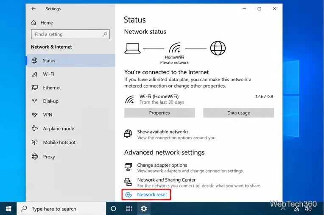The height and width of the screenshot is (215, 324).
Task: Click the Wi-Fi sidebar icon
Action: 34,74
